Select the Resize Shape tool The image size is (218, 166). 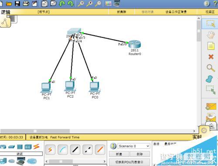(211, 90)
